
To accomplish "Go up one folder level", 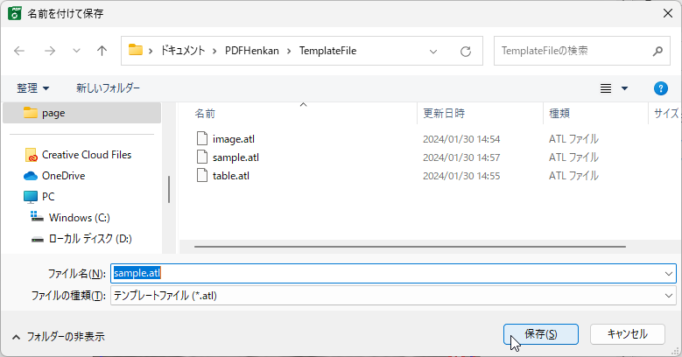I will point(102,51).
